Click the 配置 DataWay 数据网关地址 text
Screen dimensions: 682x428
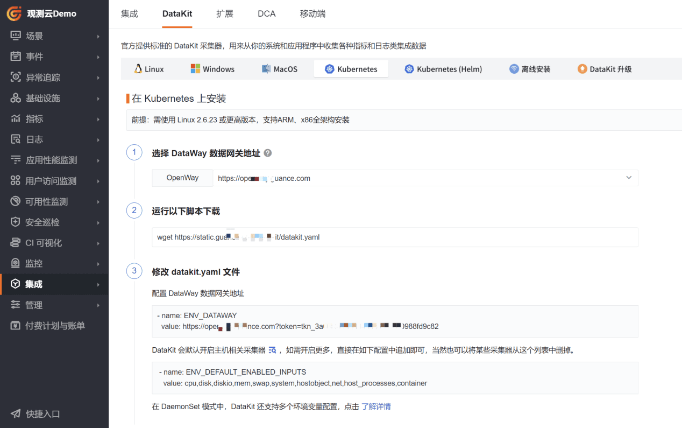[198, 293]
